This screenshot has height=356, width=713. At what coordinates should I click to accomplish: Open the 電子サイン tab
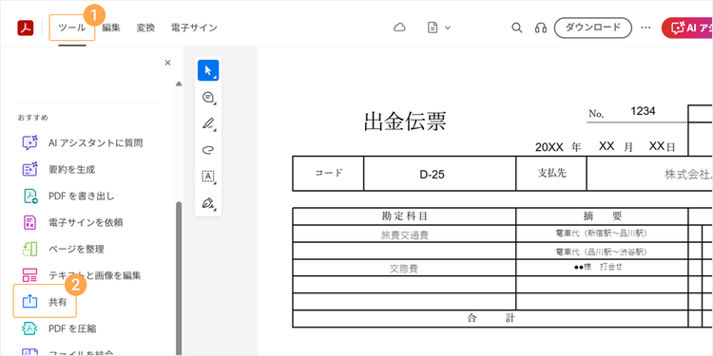(x=194, y=28)
